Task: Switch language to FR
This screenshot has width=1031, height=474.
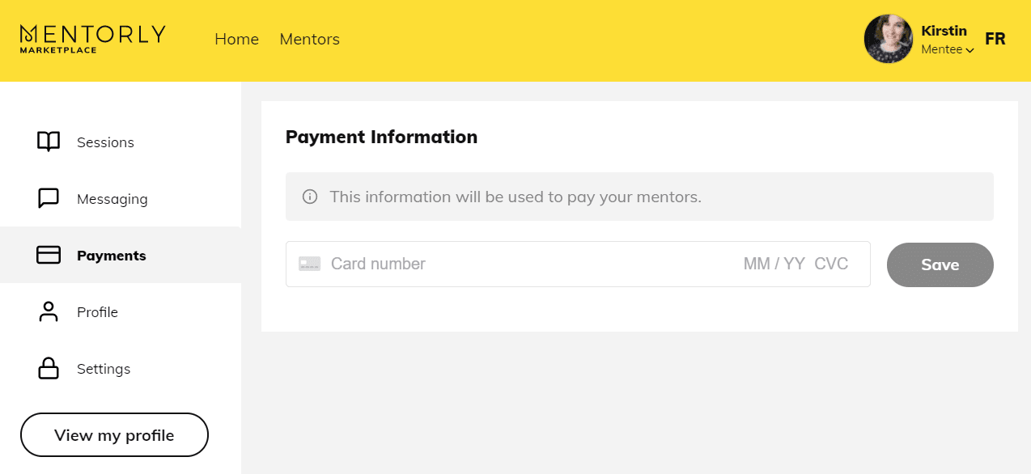Action: [x=995, y=39]
